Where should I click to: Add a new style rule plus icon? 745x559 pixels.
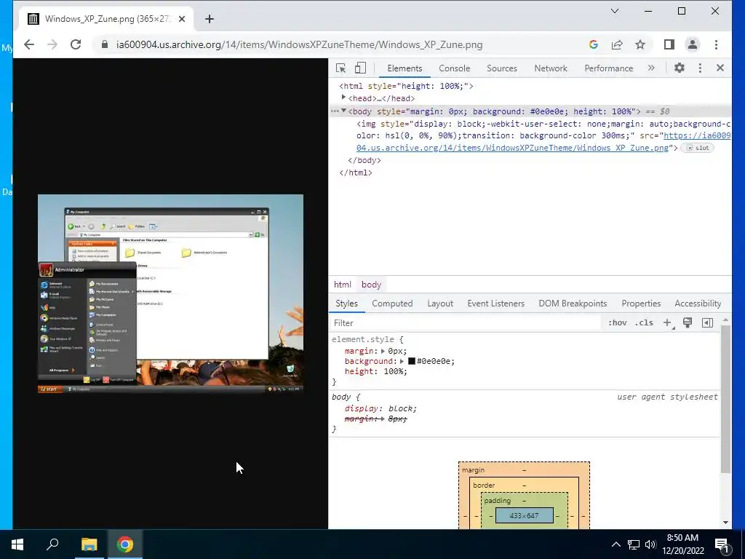668,322
